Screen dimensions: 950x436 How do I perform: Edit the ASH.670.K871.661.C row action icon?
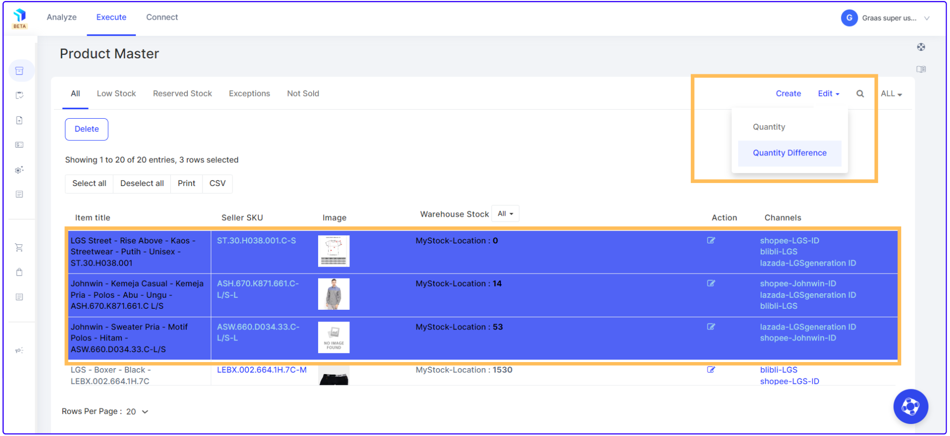coord(711,284)
